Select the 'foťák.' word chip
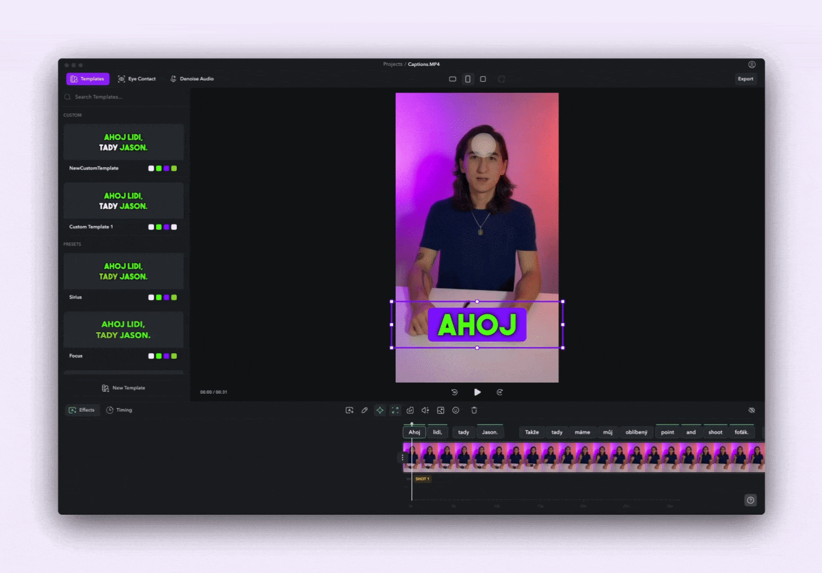Viewport: 822px width, 573px height. pos(741,432)
